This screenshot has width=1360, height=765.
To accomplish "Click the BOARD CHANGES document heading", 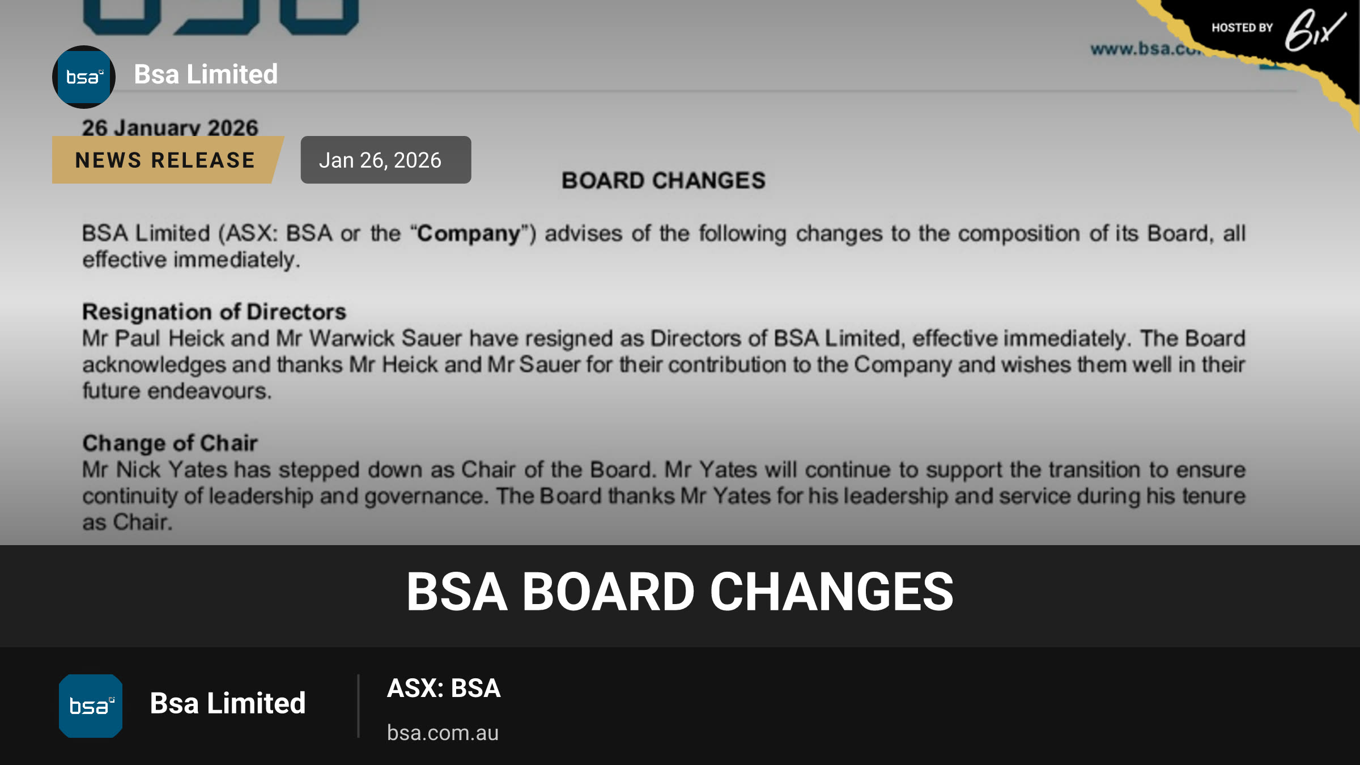I will [664, 181].
